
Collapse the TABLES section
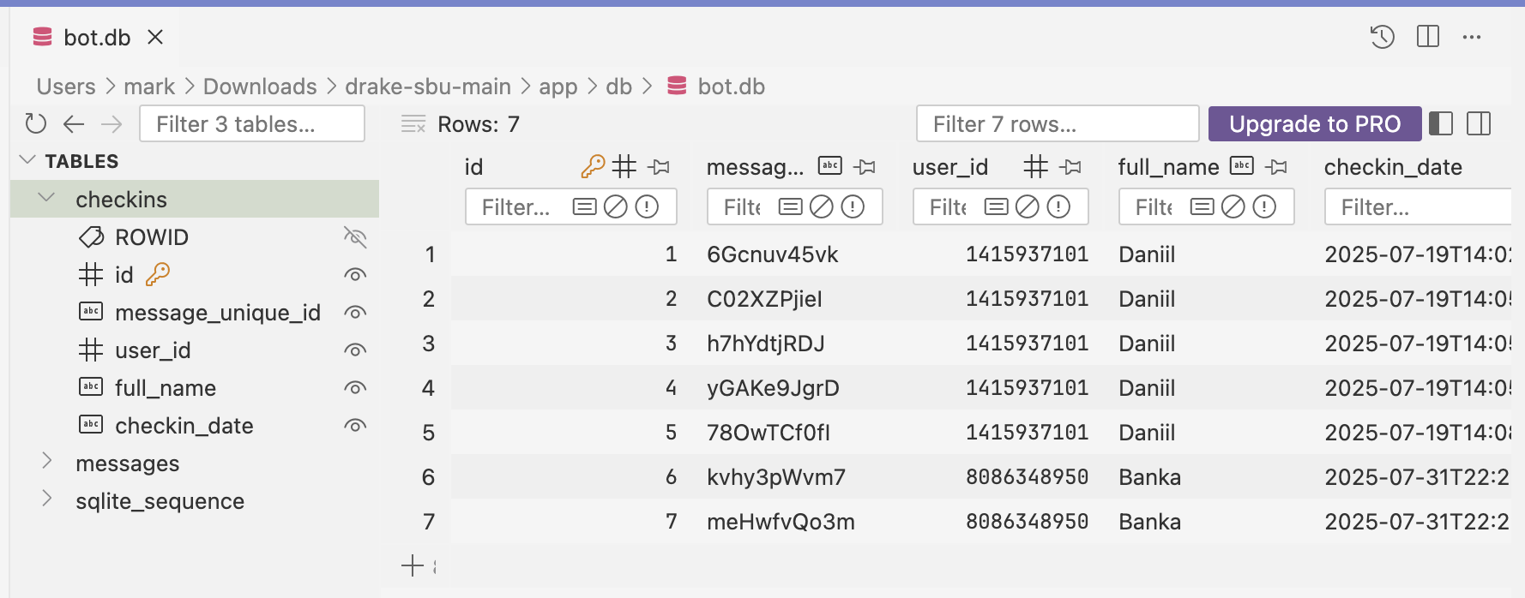[27, 160]
